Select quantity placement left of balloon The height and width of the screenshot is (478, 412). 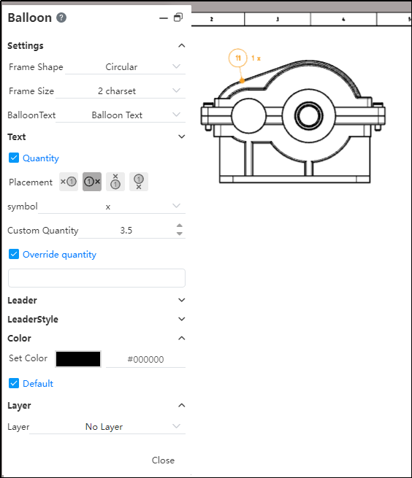point(69,182)
